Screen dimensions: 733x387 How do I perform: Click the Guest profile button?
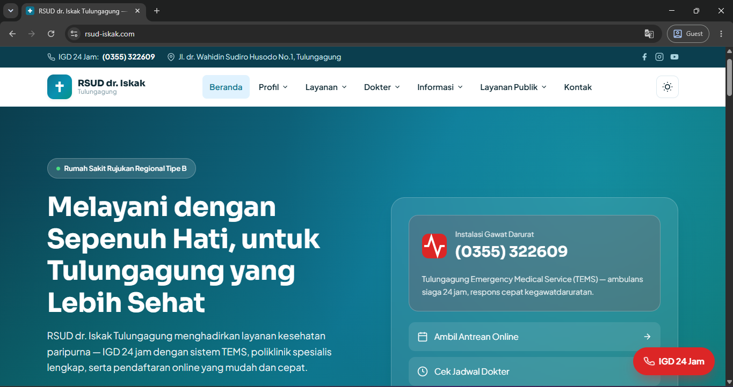(688, 34)
